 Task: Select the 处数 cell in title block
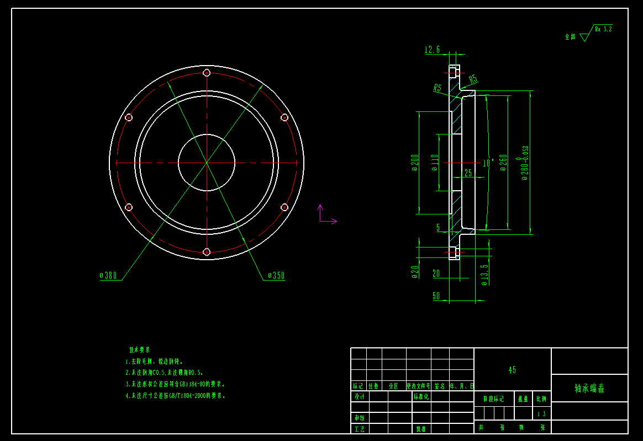373,386
